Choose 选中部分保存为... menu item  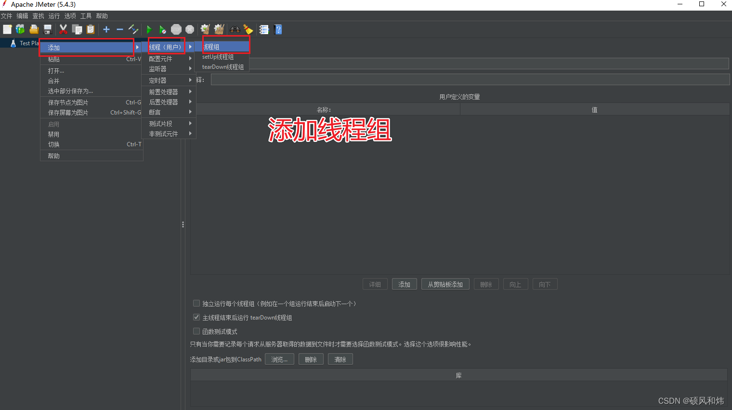[91, 91]
